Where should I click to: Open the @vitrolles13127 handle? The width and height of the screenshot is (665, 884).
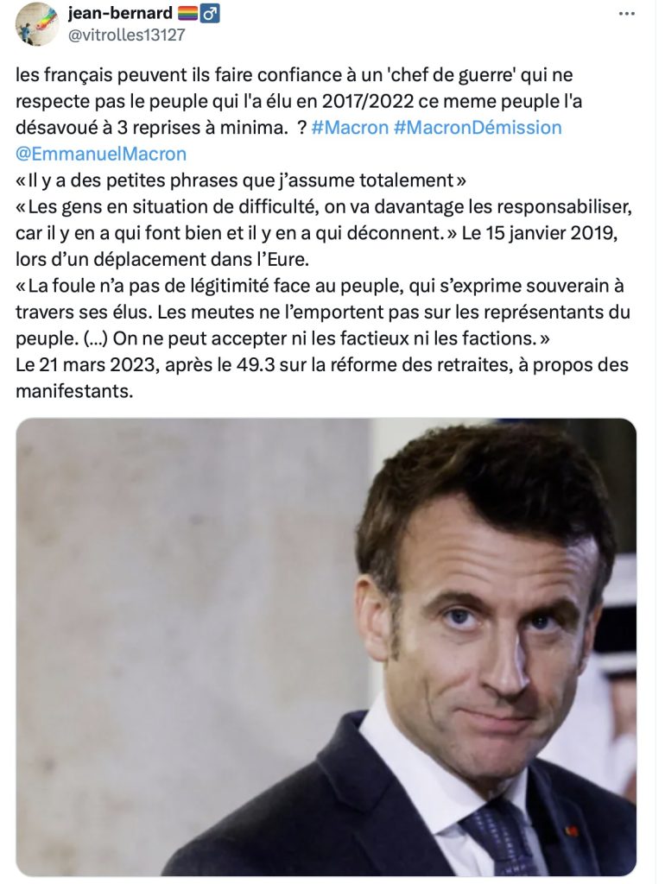pyautogui.click(x=126, y=35)
